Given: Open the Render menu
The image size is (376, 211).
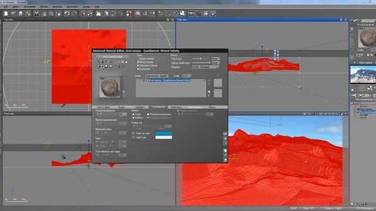Looking at the screenshot, I should click(44, 6).
